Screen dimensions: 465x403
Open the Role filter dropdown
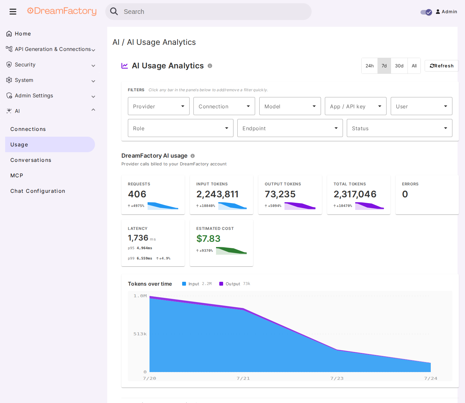181,128
